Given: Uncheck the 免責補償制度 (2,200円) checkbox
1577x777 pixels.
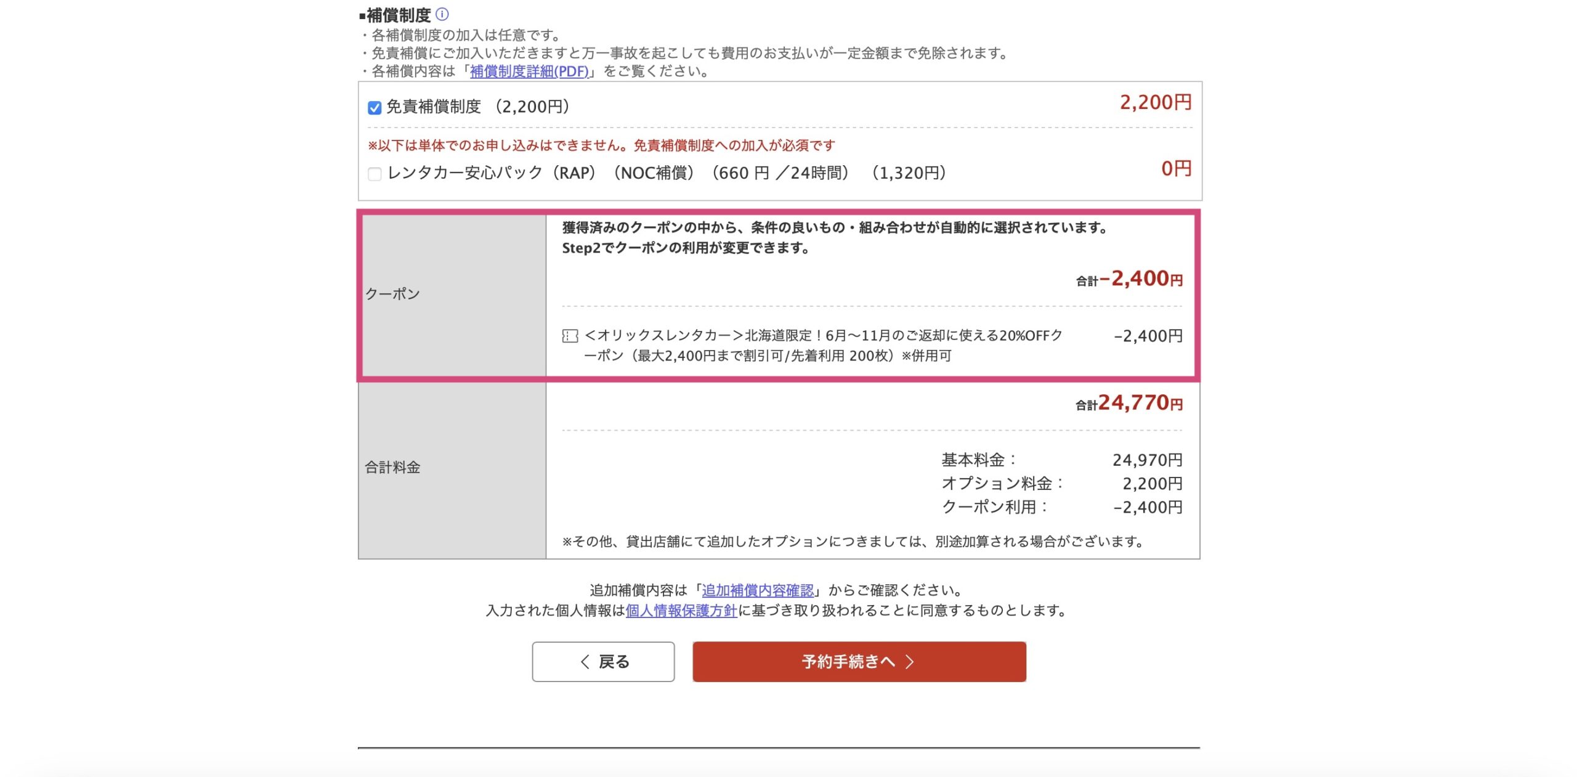Looking at the screenshot, I should 375,108.
